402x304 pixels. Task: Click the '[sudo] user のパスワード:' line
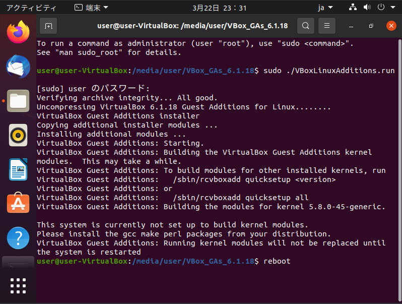[x=93, y=89]
